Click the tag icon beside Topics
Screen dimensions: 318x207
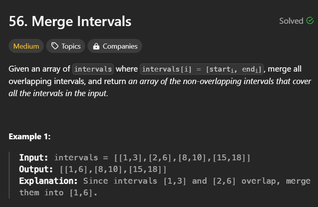click(55, 46)
